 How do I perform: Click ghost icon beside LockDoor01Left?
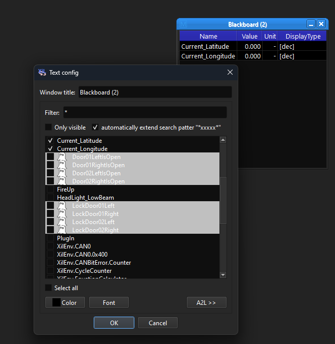click(x=62, y=206)
